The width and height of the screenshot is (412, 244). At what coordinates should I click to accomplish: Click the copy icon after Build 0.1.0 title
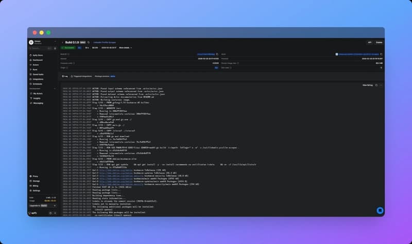click(x=89, y=43)
